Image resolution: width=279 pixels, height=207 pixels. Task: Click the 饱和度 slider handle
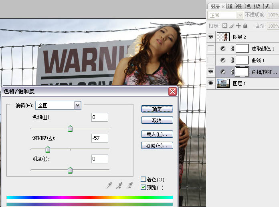[48, 150]
